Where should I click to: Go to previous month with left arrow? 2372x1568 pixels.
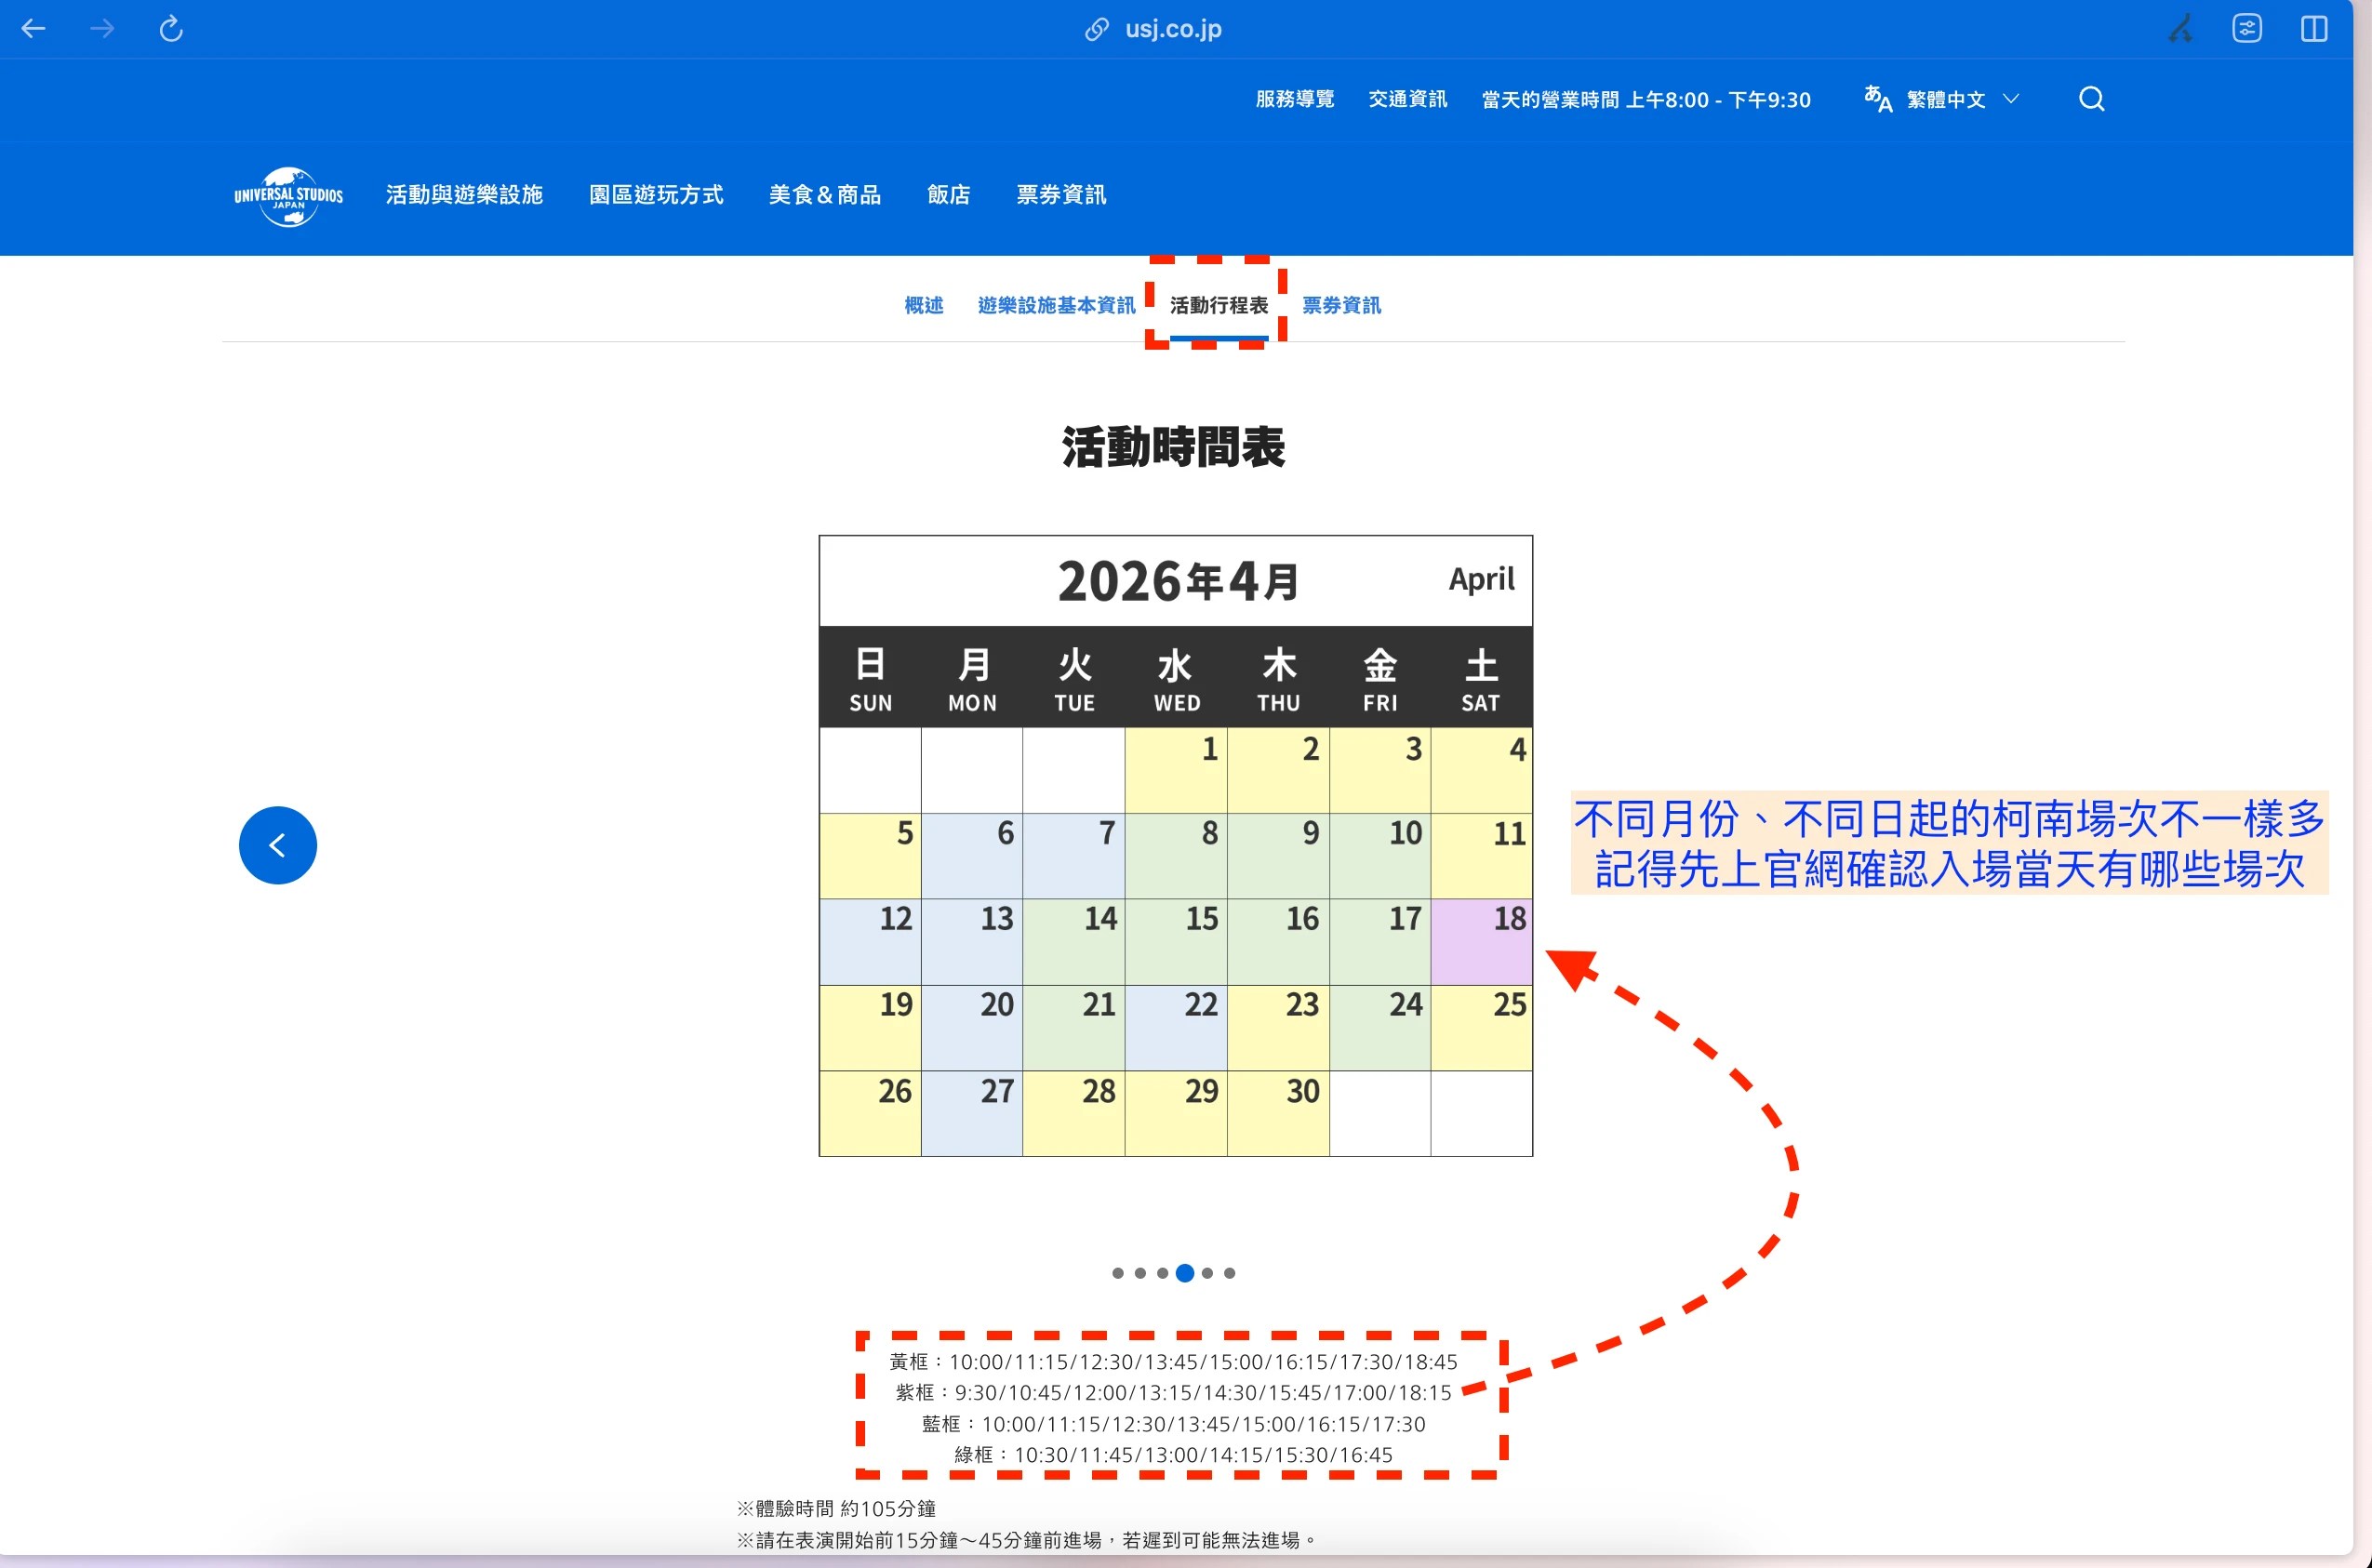click(278, 845)
